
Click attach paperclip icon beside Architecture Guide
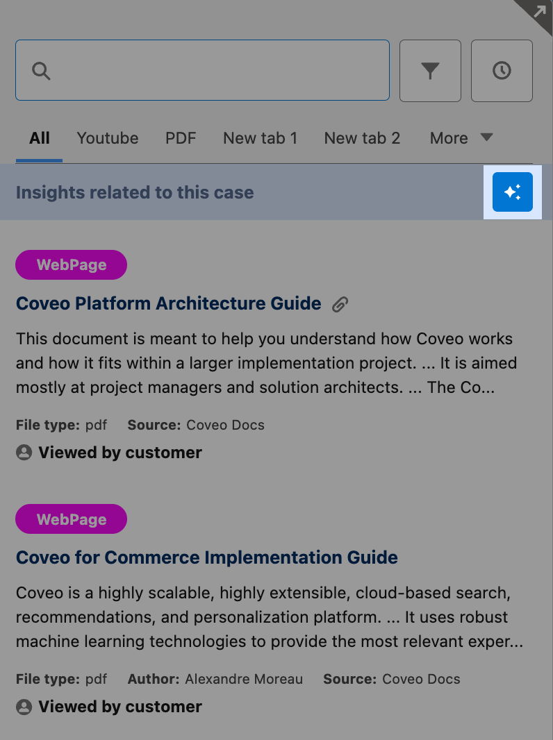[340, 305]
